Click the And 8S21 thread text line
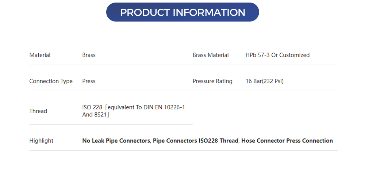 pyautogui.click(x=96, y=115)
